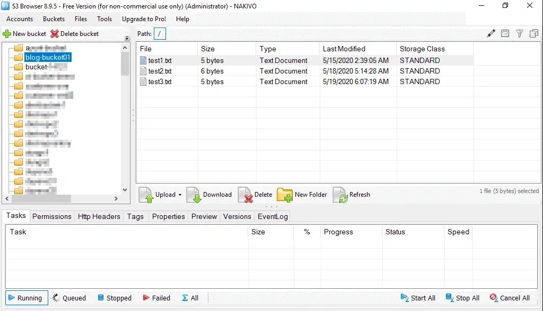Toggle the Running tasks filter
The image size is (543, 311).
tap(27, 298)
